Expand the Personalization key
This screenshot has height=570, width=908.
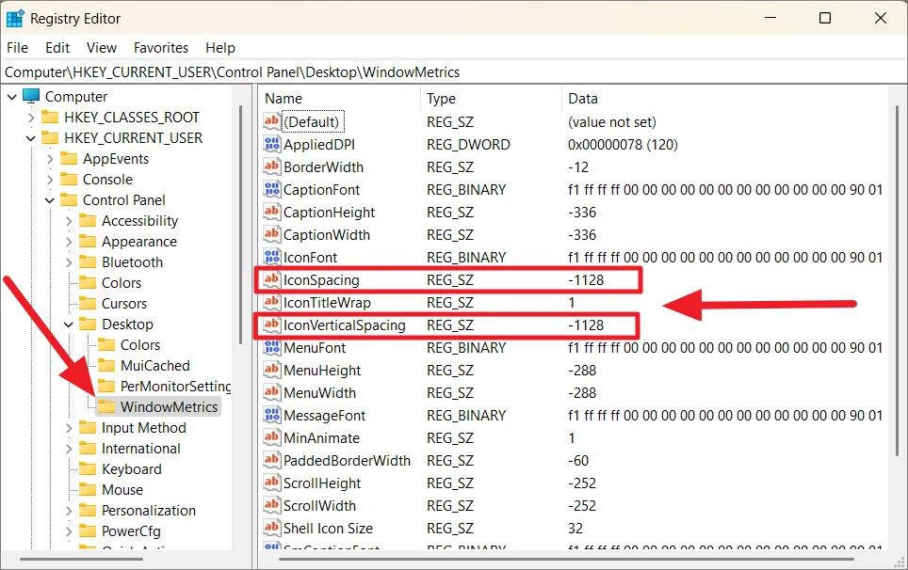click(69, 511)
